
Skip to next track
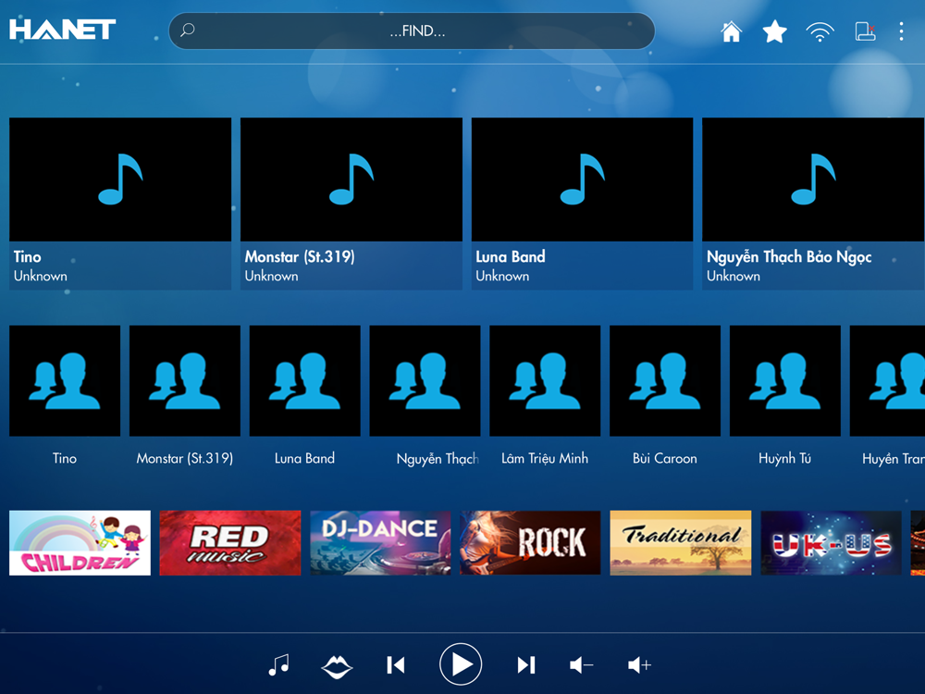point(526,665)
